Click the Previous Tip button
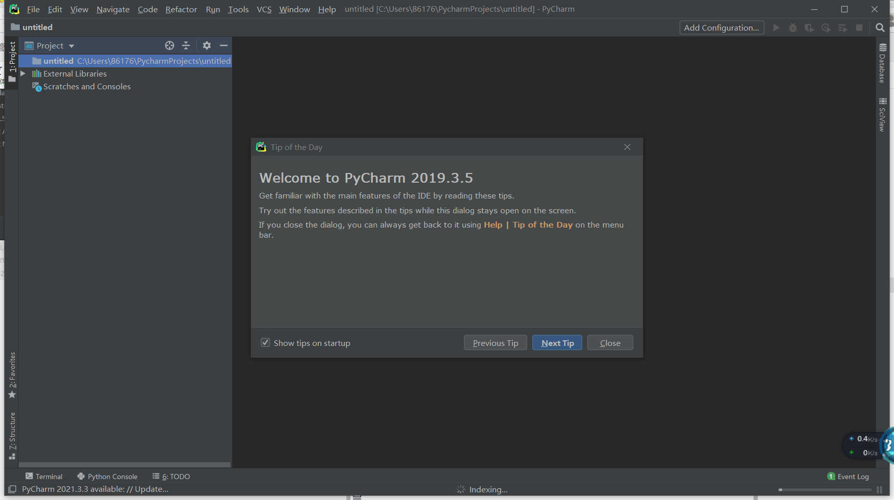894x500 pixels. click(495, 343)
